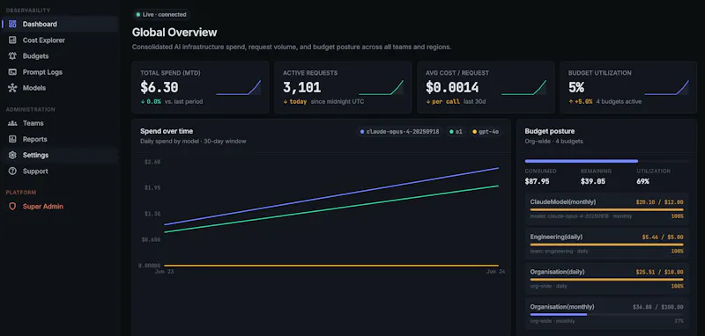Toggle the o1 legend series
705x336 pixels.
[456, 132]
